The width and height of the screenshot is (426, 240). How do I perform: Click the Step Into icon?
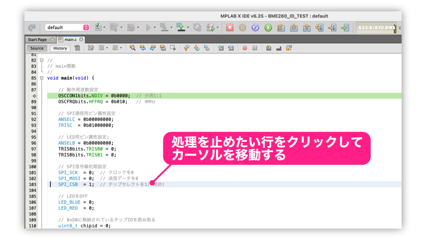point(294,27)
